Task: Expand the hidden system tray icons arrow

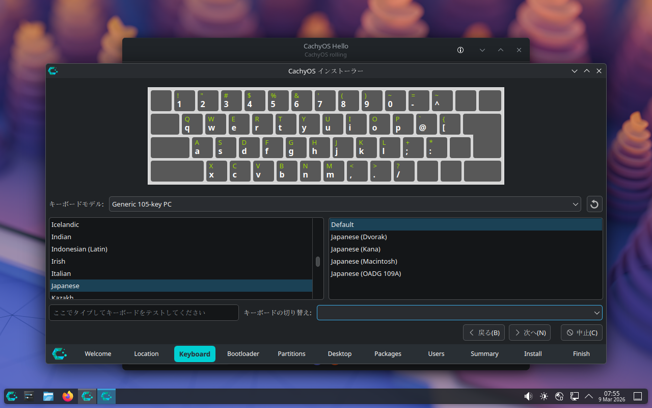Action: [589, 396]
